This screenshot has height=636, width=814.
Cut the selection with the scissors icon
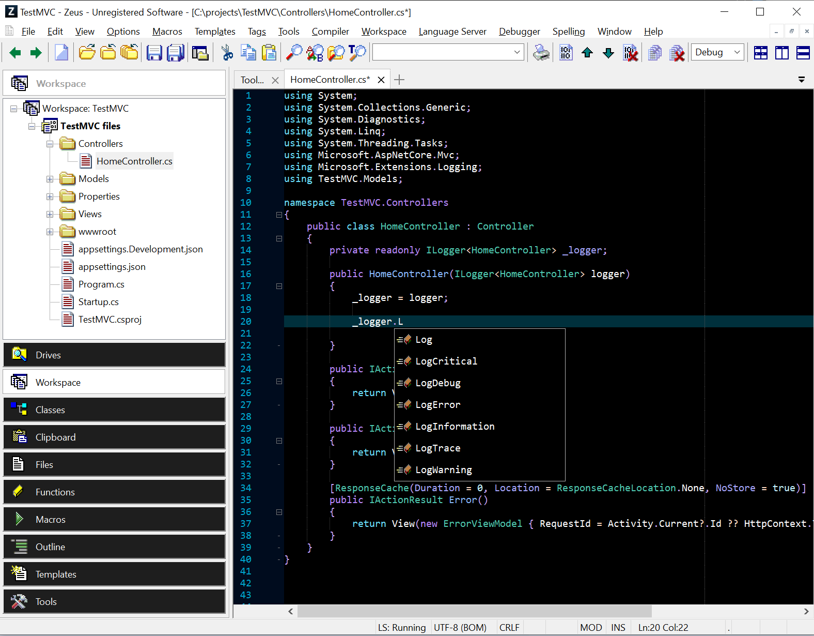(227, 53)
